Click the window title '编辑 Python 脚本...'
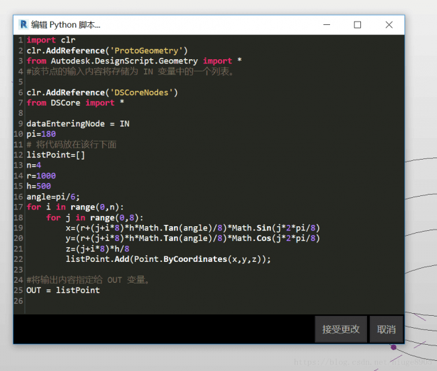Viewport: 437px width, 371px height. (65, 25)
